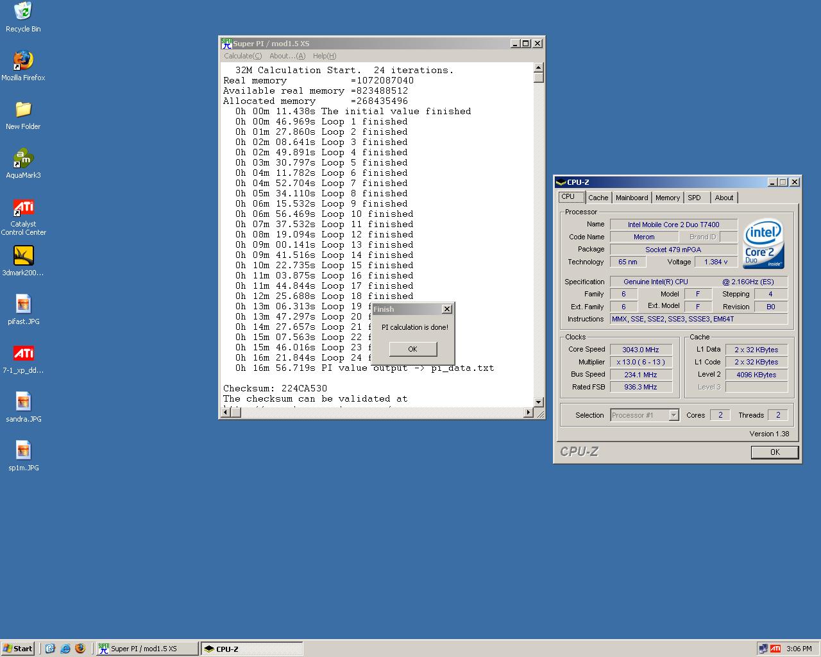Click Instructions field 'MMX, SSE, SSE2...'
Viewport: 821px width, 657px height.
pyautogui.click(x=698, y=319)
